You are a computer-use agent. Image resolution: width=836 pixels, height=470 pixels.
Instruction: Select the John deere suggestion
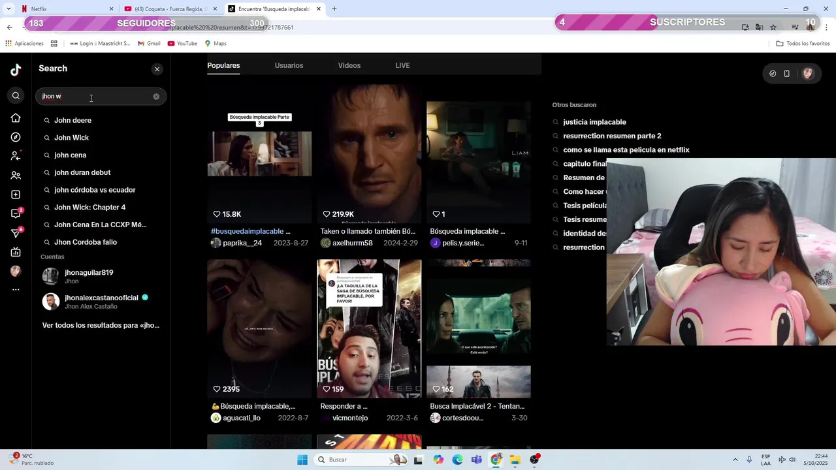72,120
